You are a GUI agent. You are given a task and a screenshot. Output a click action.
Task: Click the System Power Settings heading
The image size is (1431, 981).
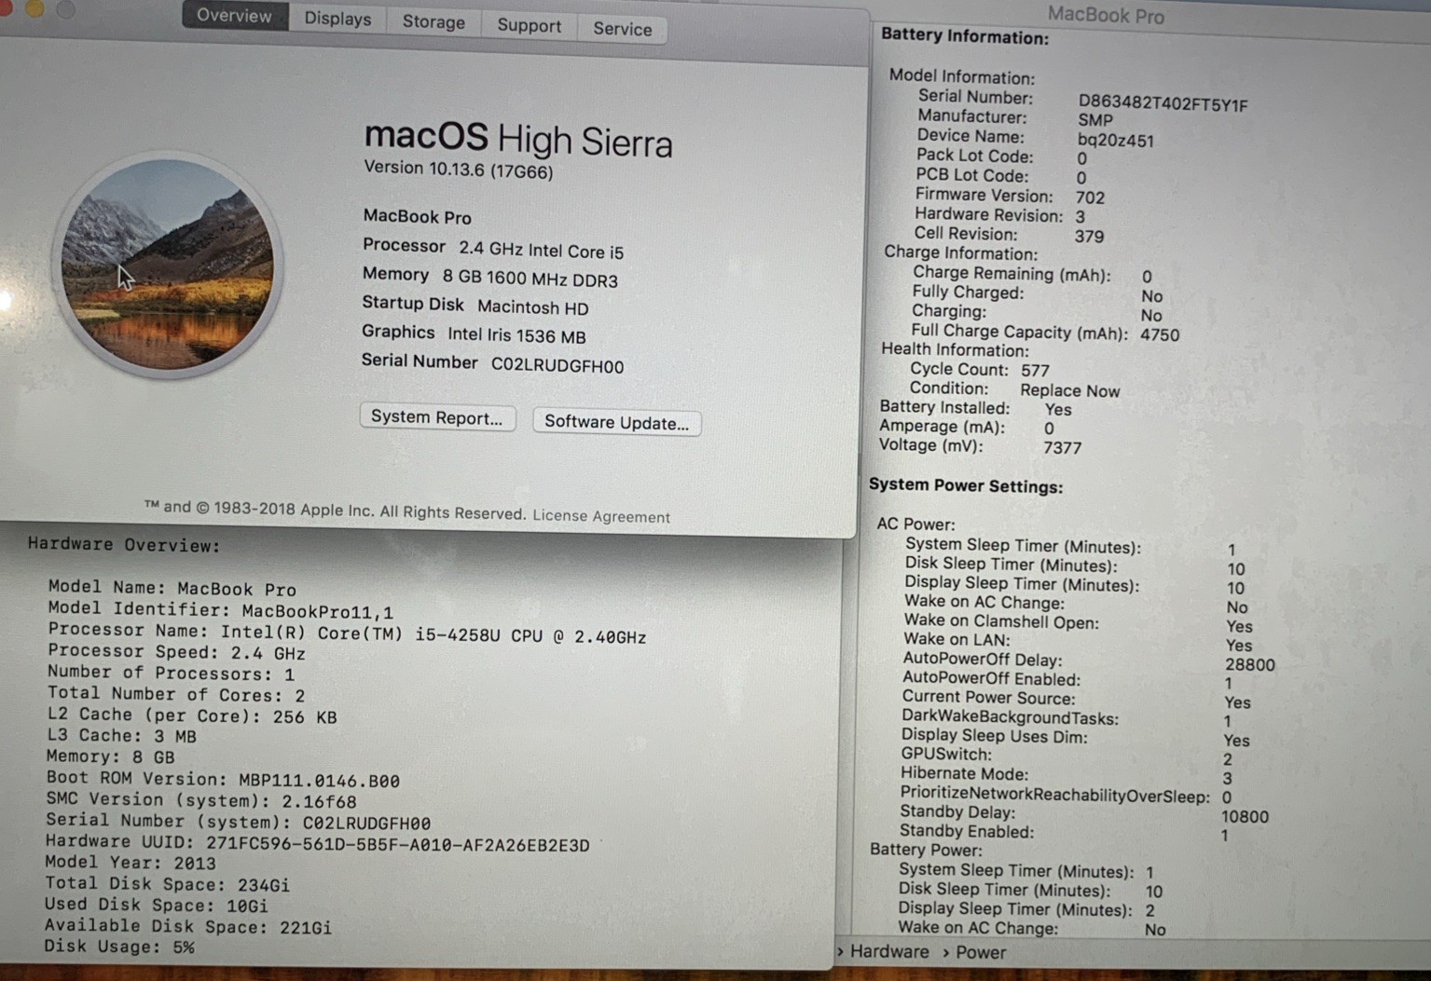[x=966, y=485]
